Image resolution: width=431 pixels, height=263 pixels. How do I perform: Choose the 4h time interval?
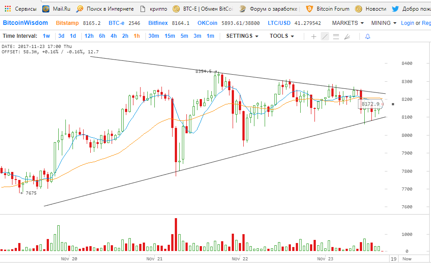point(113,36)
